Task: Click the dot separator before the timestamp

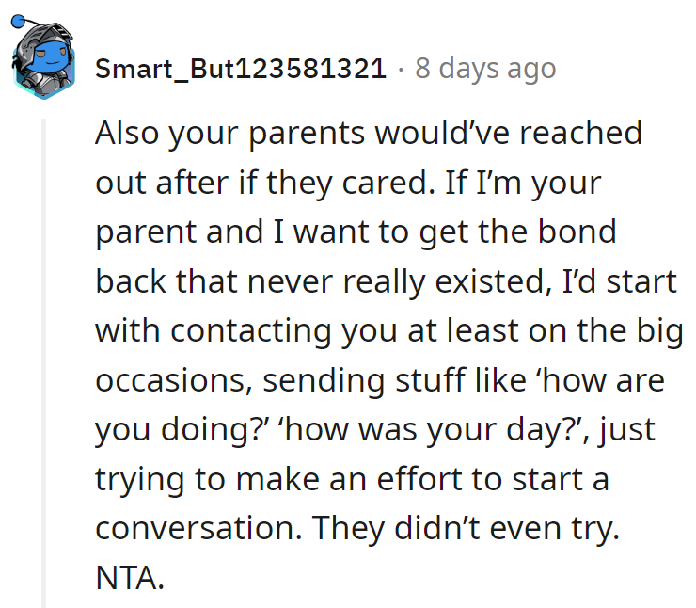Action: pos(401,69)
